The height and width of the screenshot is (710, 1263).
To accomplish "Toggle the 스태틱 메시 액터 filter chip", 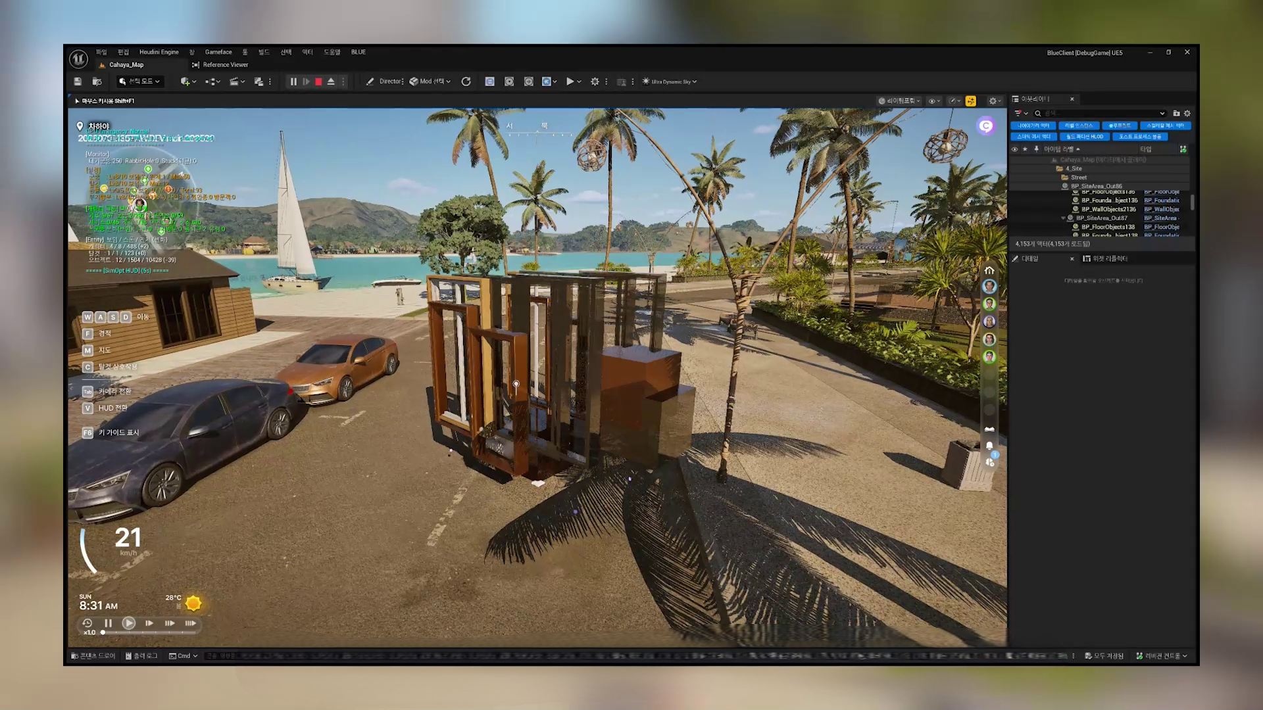I will (1033, 137).
